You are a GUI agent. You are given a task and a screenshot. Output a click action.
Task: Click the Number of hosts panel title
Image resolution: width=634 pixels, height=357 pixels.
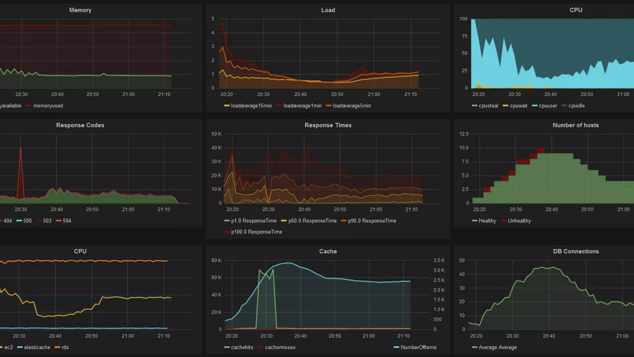click(x=575, y=125)
